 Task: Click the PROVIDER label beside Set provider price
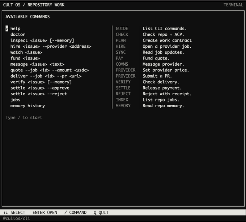coord(126,70)
